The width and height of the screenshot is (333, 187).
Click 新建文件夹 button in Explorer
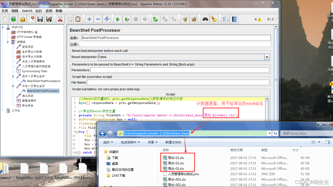click(x=173, y=142)
